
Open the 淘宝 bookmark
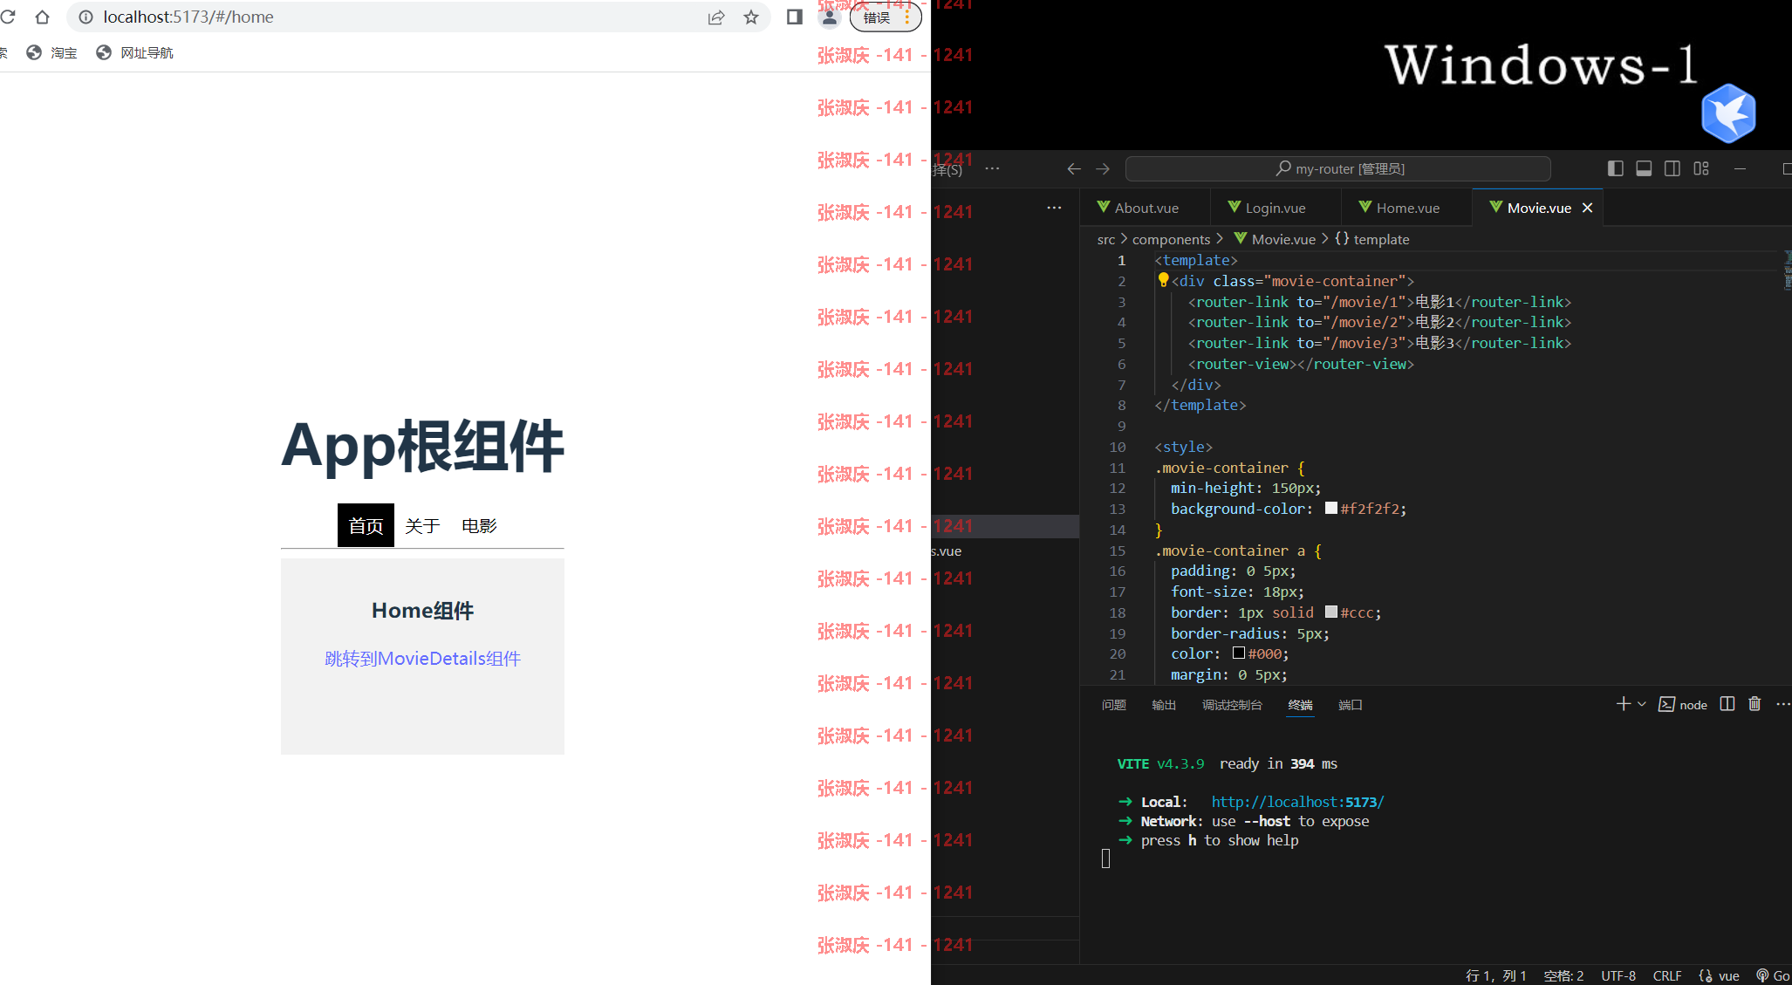(51, 52)
